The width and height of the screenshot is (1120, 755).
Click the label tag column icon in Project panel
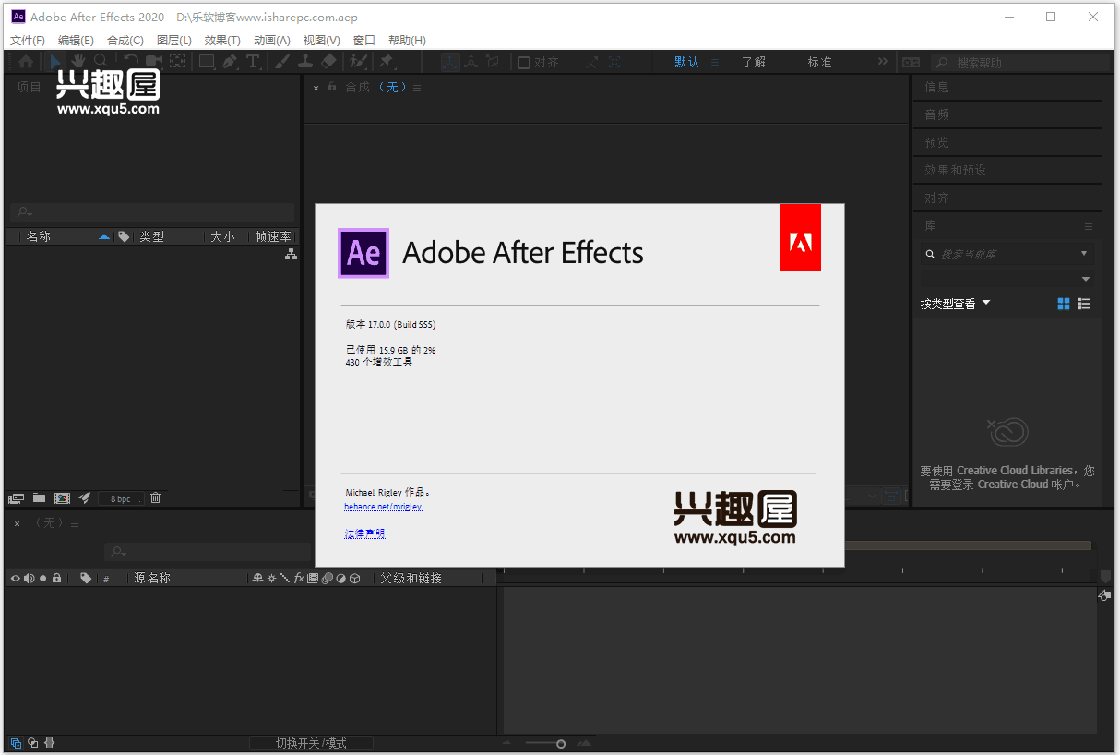click(x=124, y=236)
